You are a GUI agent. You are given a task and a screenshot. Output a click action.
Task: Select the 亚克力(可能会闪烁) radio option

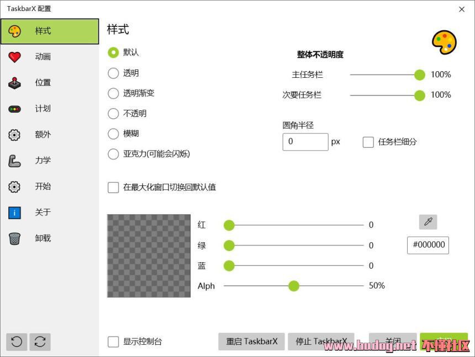pos(113,154)
